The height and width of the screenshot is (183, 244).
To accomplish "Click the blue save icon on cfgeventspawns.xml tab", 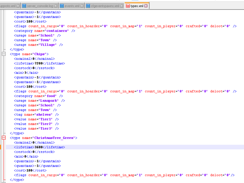I will [x=88, y=6].
